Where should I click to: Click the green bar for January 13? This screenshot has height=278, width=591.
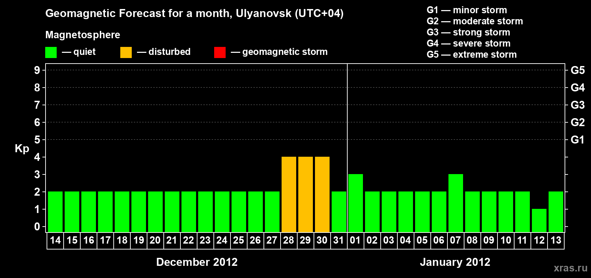pyautogui.click(x=556, y=212)
